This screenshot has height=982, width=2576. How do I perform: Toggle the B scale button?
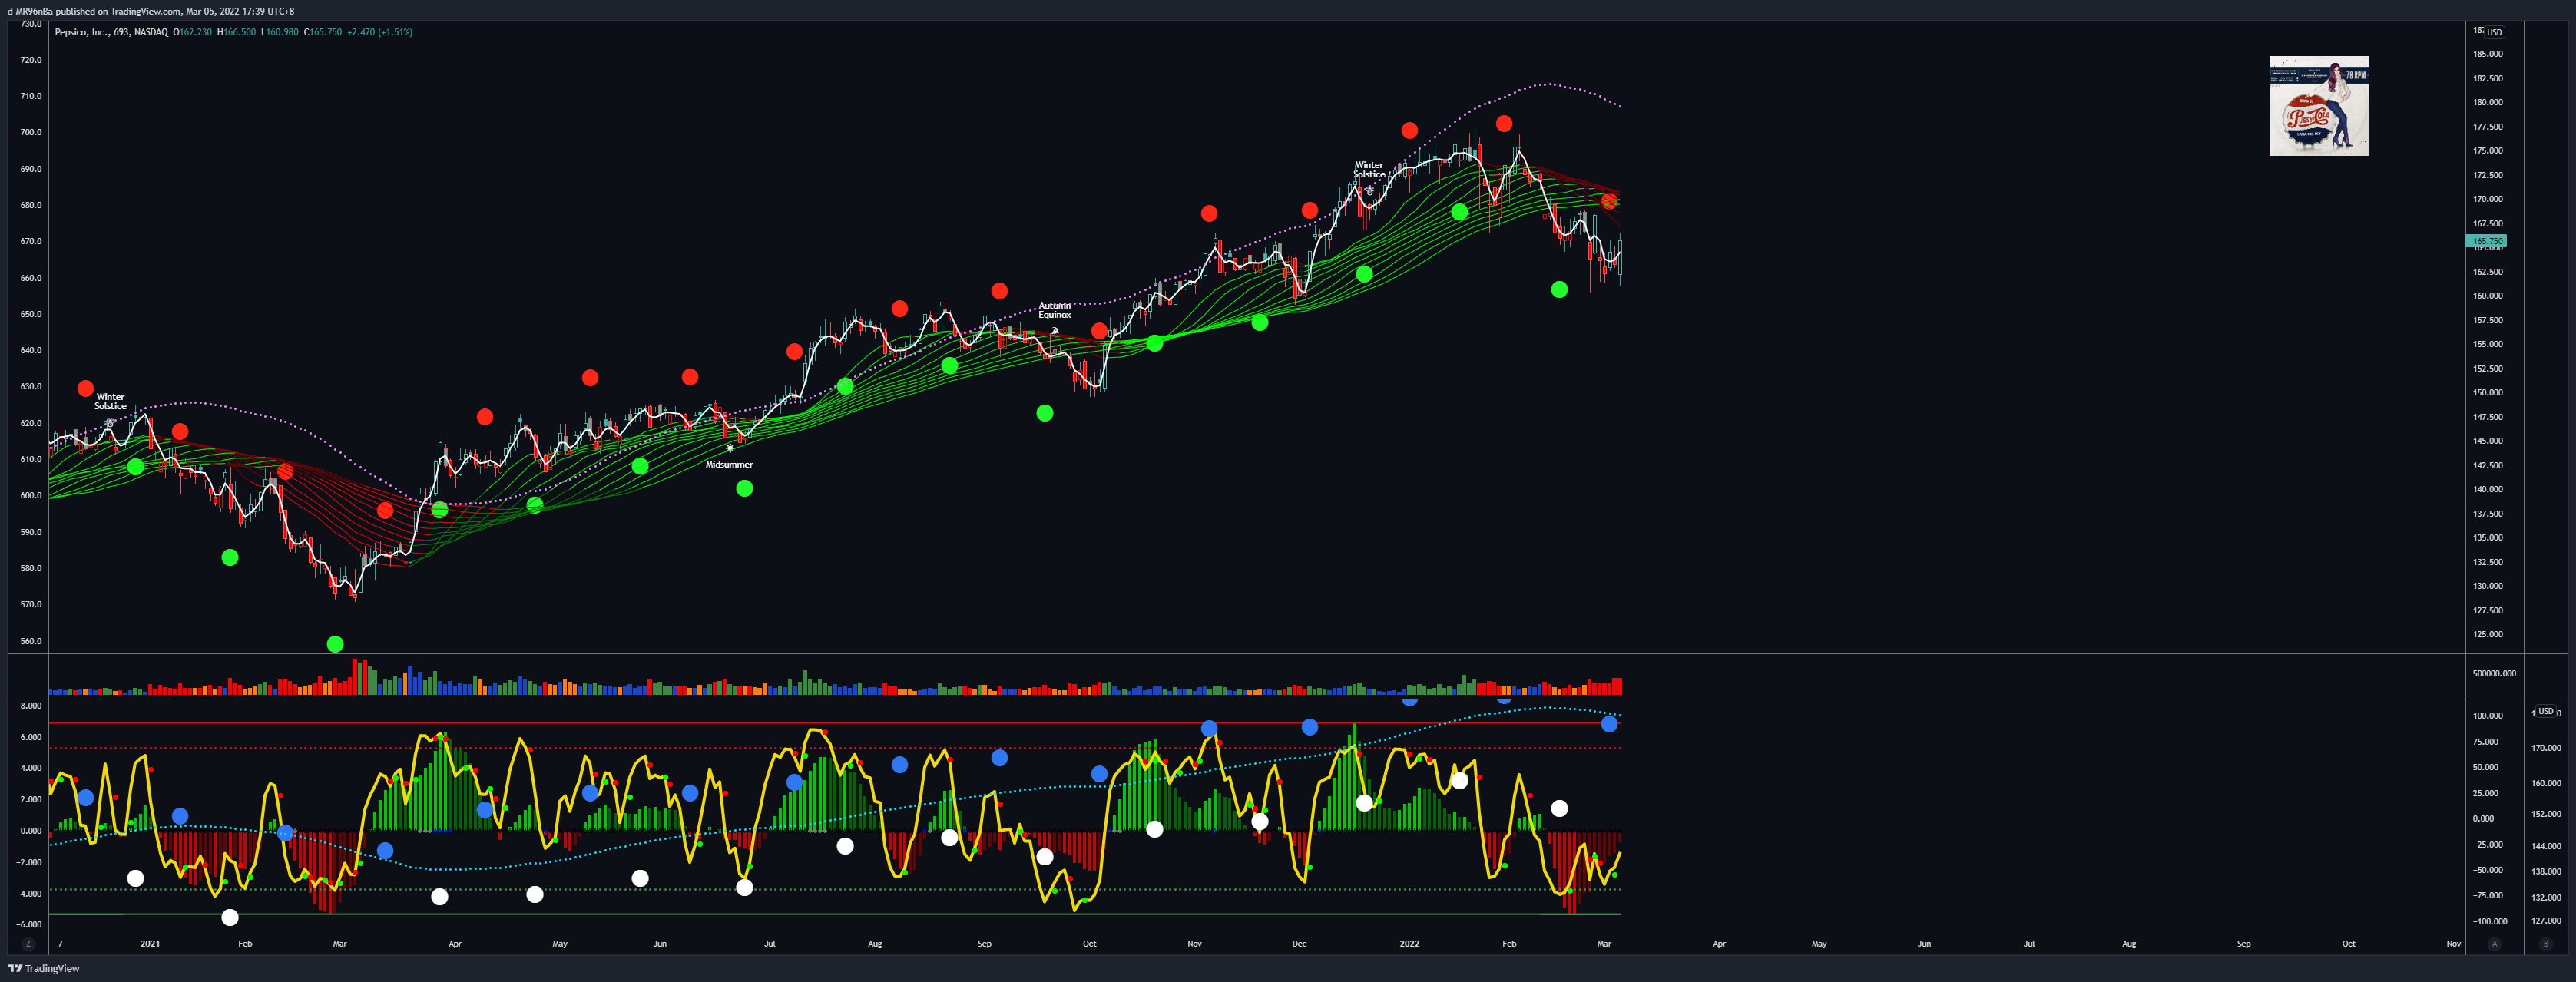click(2546, 944)
